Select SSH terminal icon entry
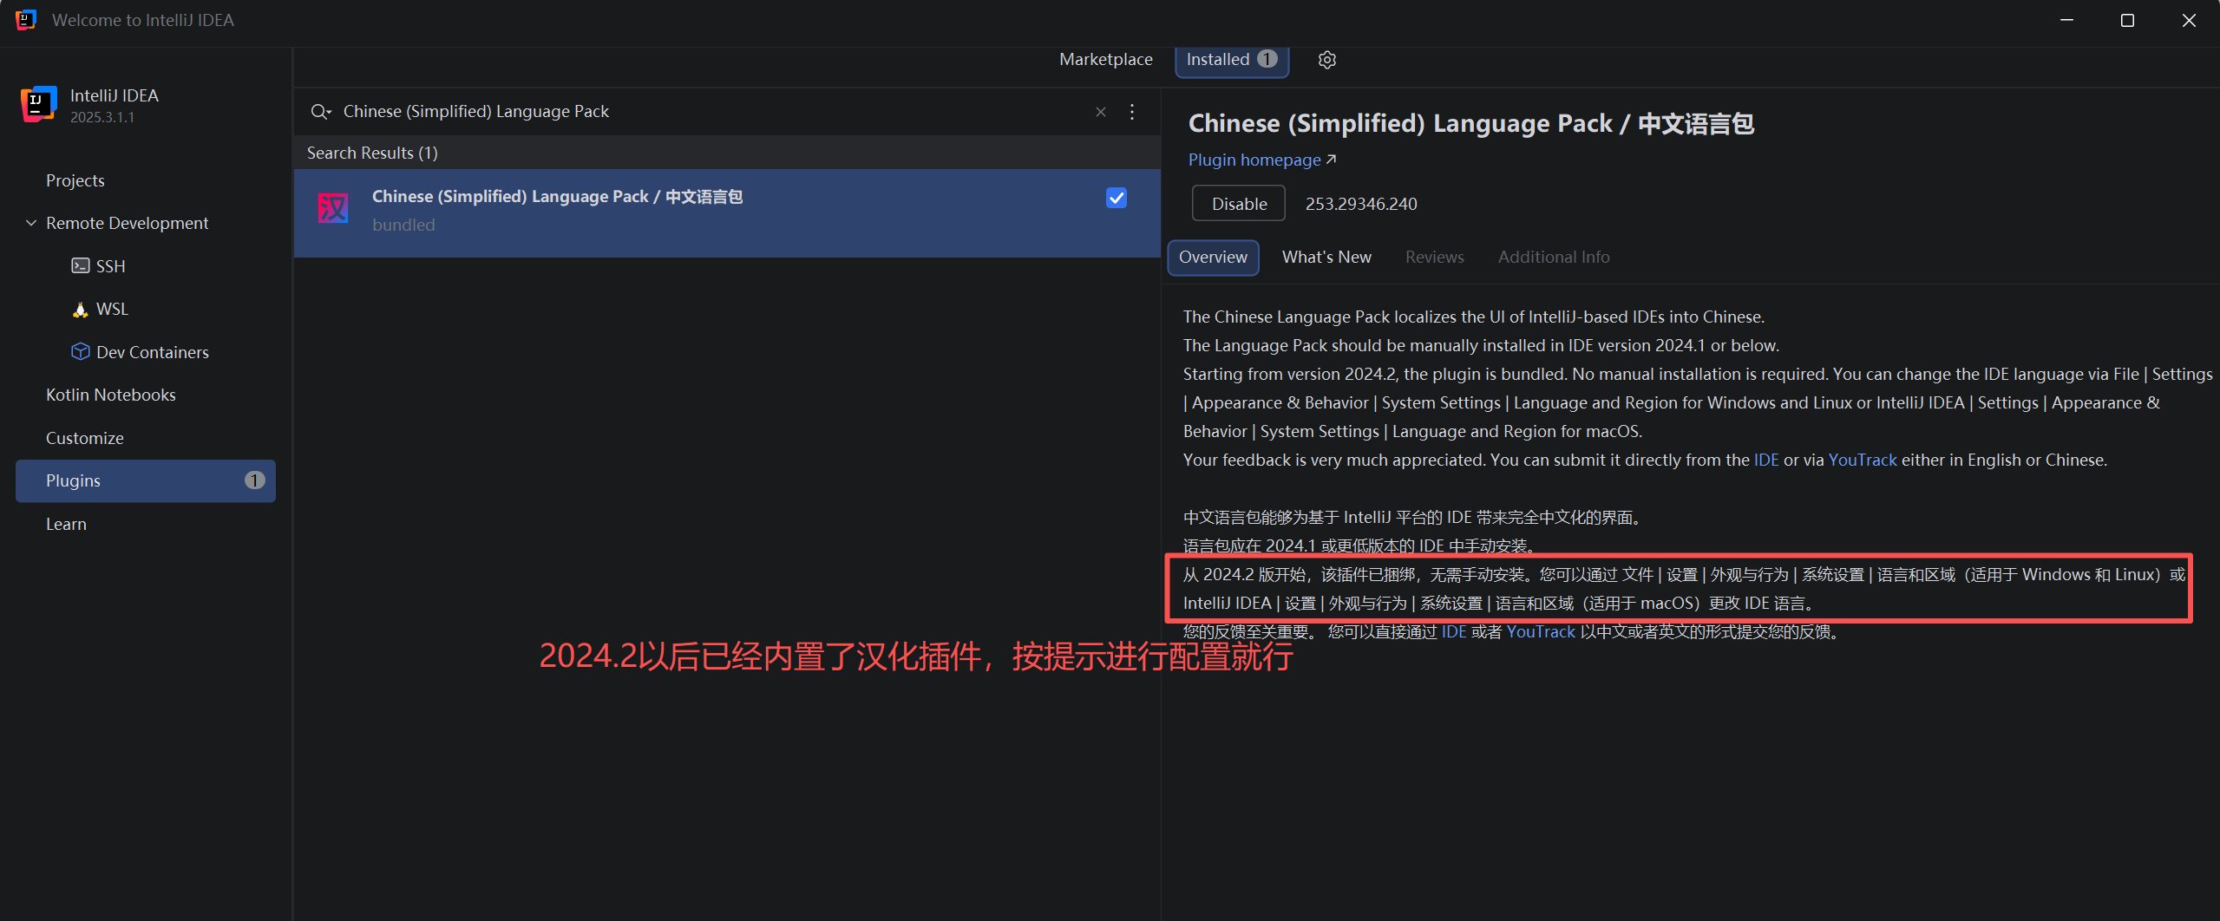The height and width of the screenshot is (921, 2220). (x=81, y=266)
